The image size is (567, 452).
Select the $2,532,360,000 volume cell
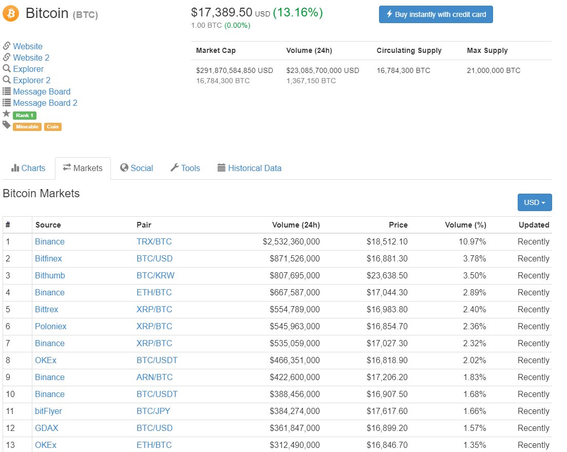coord(291,241)
